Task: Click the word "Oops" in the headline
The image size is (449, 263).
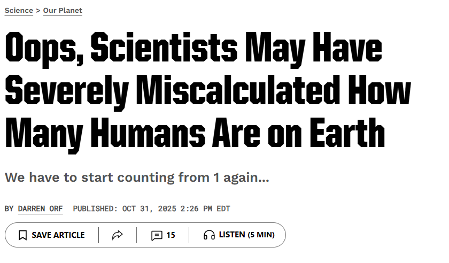Action: pyautogui.click(x=43, y=49)
